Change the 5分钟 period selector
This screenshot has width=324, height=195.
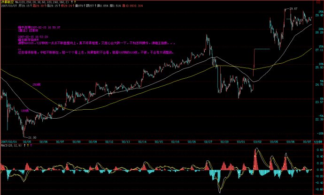tap(319, 141)
